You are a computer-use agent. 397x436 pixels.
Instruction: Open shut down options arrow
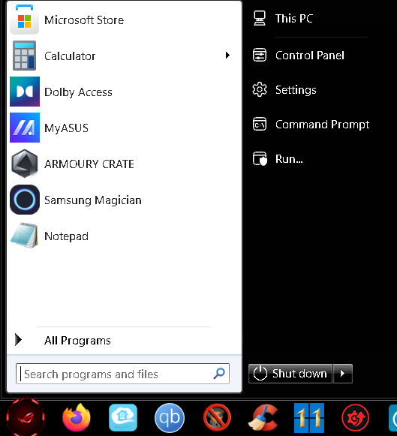(343, 374)
